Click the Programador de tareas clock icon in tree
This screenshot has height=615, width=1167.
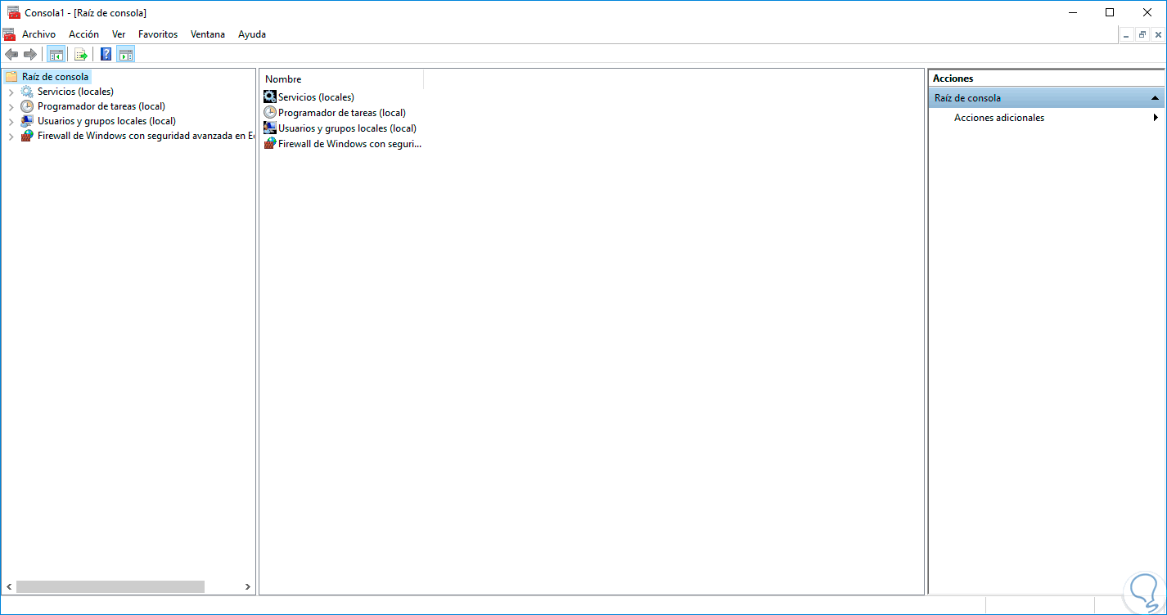[x=27, y=106]
